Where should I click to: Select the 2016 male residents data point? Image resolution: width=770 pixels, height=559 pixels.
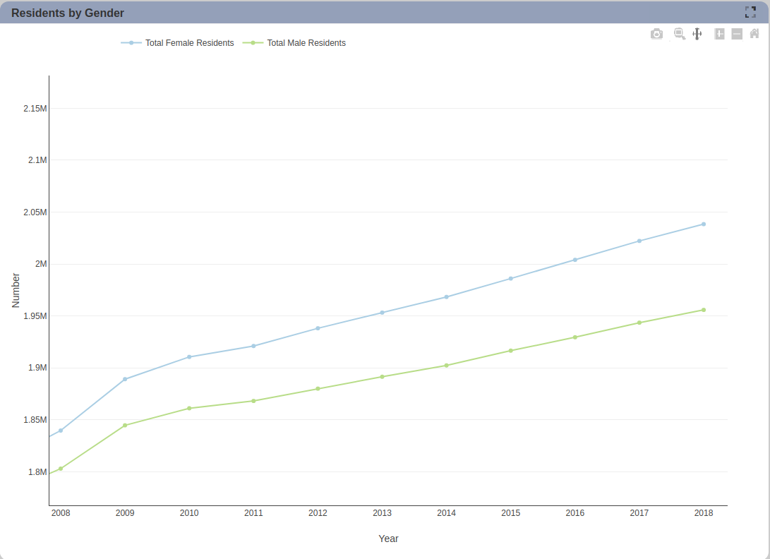click(x=575, y=337)
